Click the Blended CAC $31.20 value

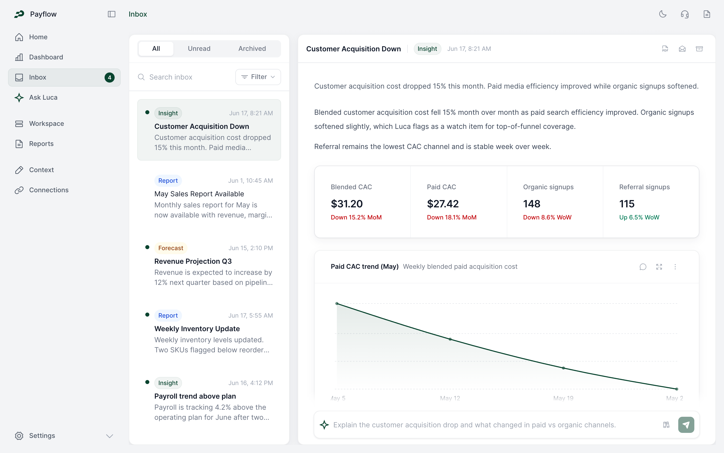pos(347,204)
